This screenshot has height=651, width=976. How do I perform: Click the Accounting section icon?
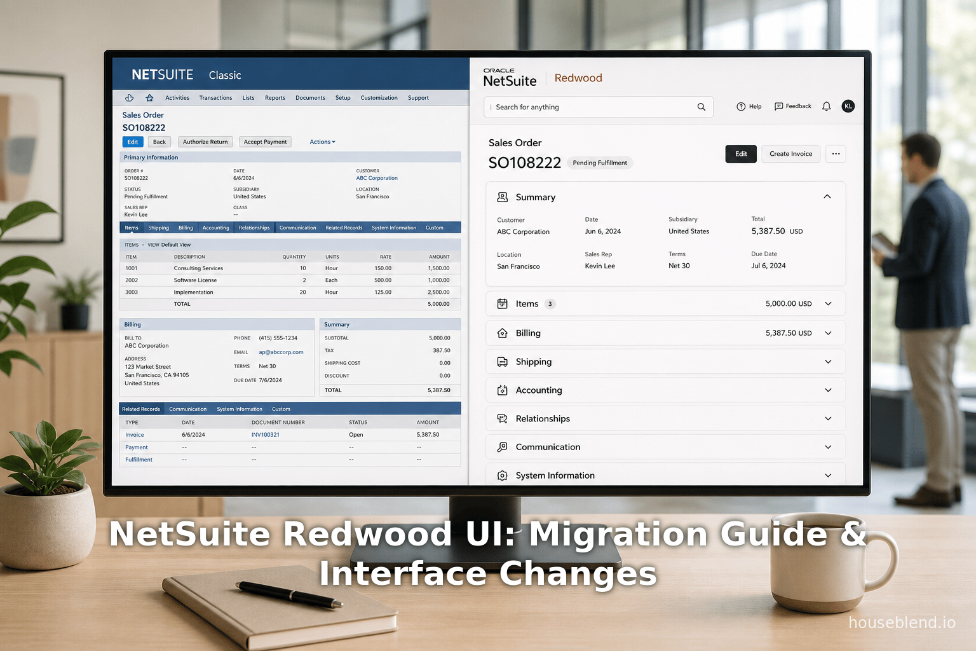tap(502, 390)
